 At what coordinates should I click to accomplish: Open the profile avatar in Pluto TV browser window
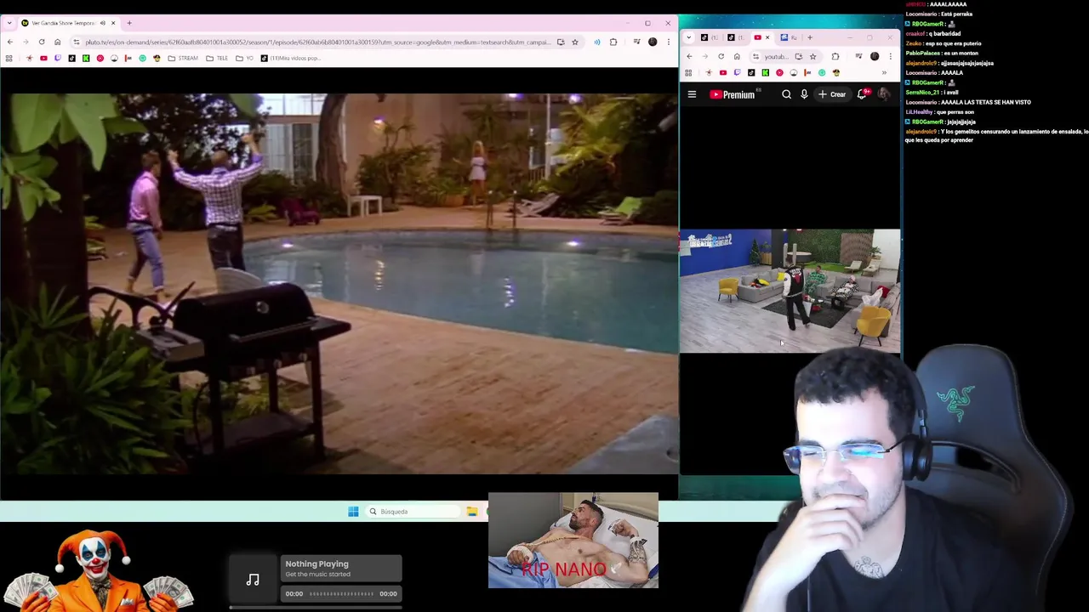[653, 42]
